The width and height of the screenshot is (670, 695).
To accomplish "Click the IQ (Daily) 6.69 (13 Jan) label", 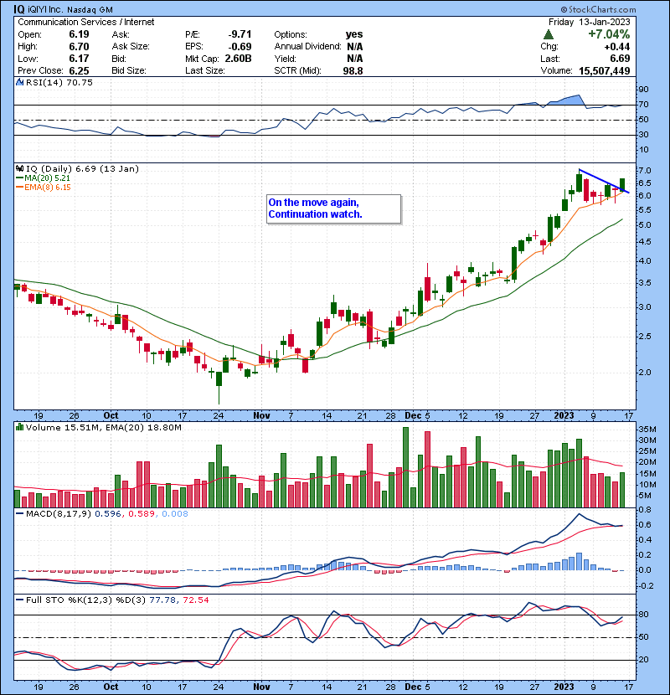I will coord(82,169).
